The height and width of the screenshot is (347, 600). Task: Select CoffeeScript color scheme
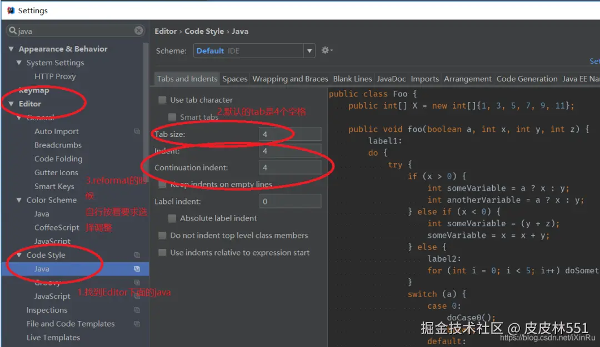click(57, 227)
